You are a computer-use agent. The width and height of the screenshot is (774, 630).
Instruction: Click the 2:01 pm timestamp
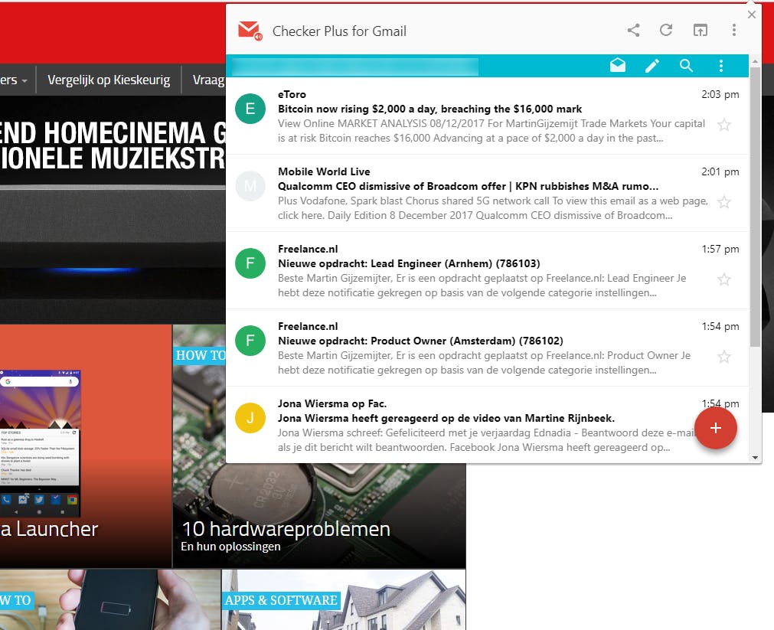(x=720, y=171)
